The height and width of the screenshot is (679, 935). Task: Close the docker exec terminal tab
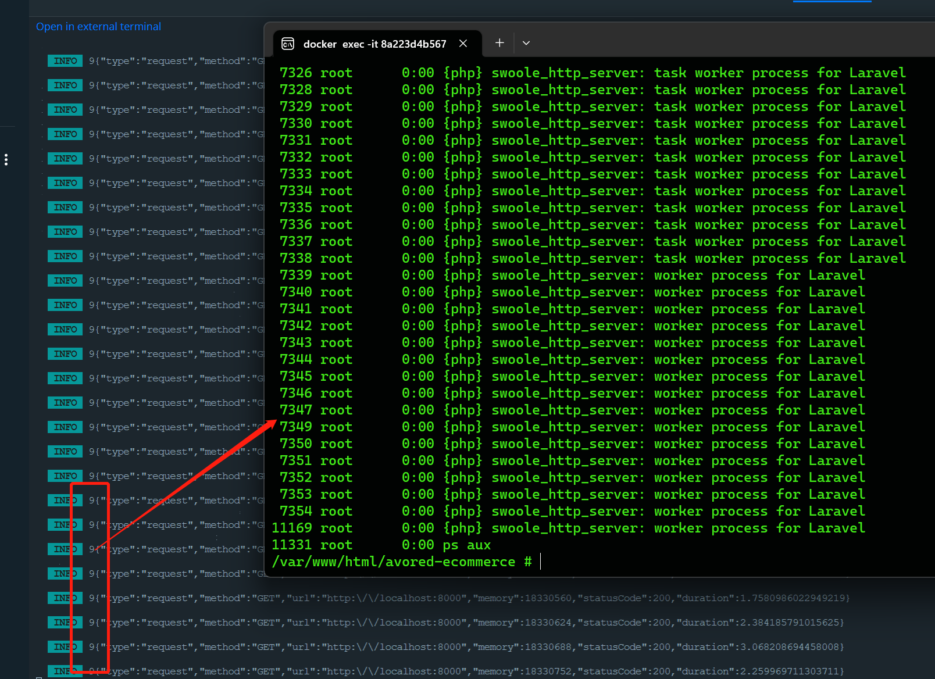click(x=463, y=43)
